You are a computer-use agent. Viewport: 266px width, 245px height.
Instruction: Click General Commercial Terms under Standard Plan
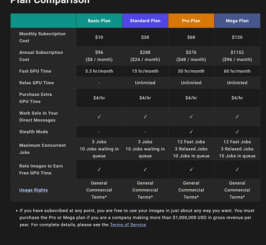(145, 190)
